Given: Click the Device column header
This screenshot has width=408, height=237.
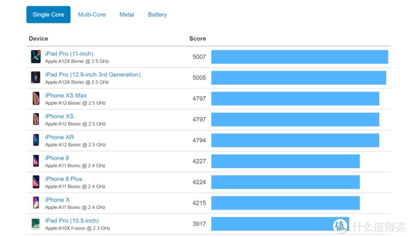Looking at the screenshot, I should (38, 39).
